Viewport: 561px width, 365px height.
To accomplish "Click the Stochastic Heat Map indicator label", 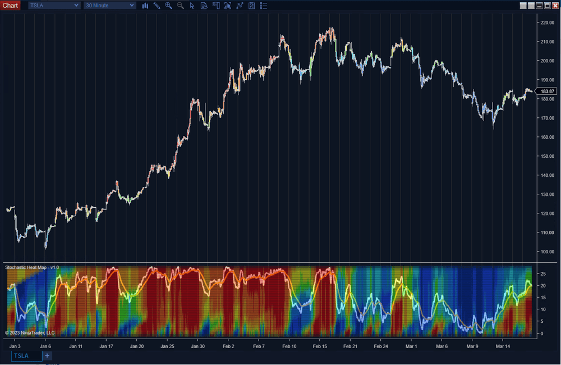I will pos(32,267).
